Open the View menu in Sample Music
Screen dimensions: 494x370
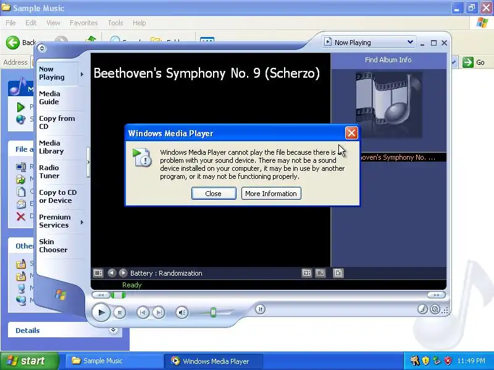(x=53, y=23)
